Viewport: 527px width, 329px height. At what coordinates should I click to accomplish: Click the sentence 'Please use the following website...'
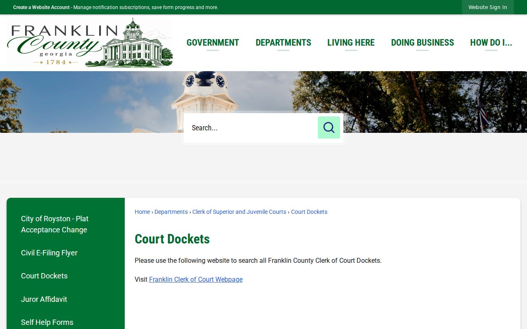click(x=258, y=261)
